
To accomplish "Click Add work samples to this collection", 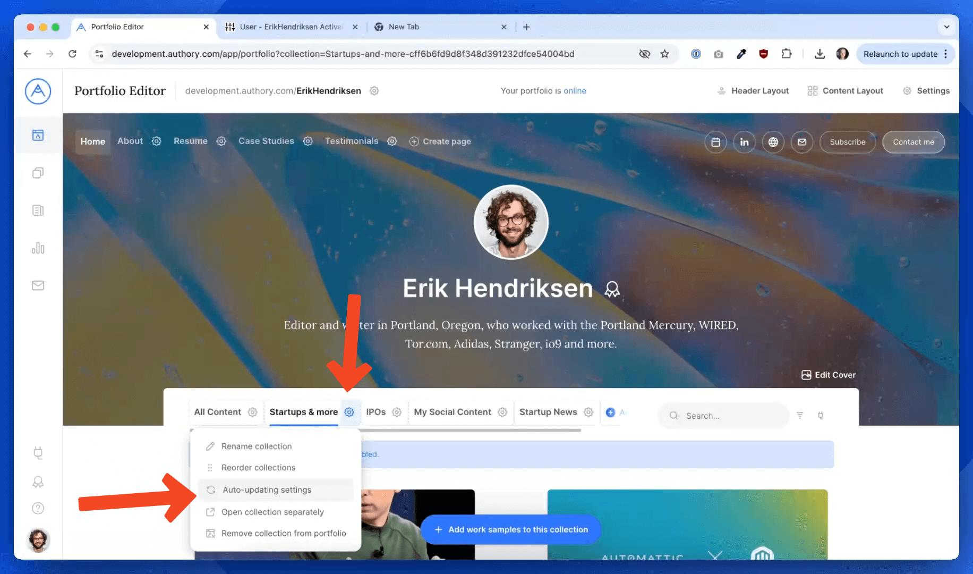I will click(510, 529).
